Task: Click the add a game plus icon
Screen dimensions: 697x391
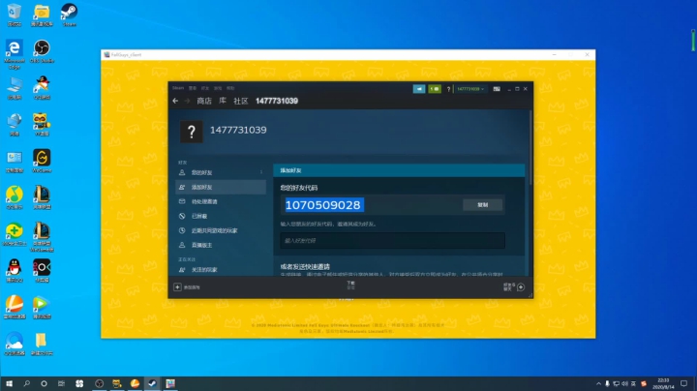Action: point(177,287)
